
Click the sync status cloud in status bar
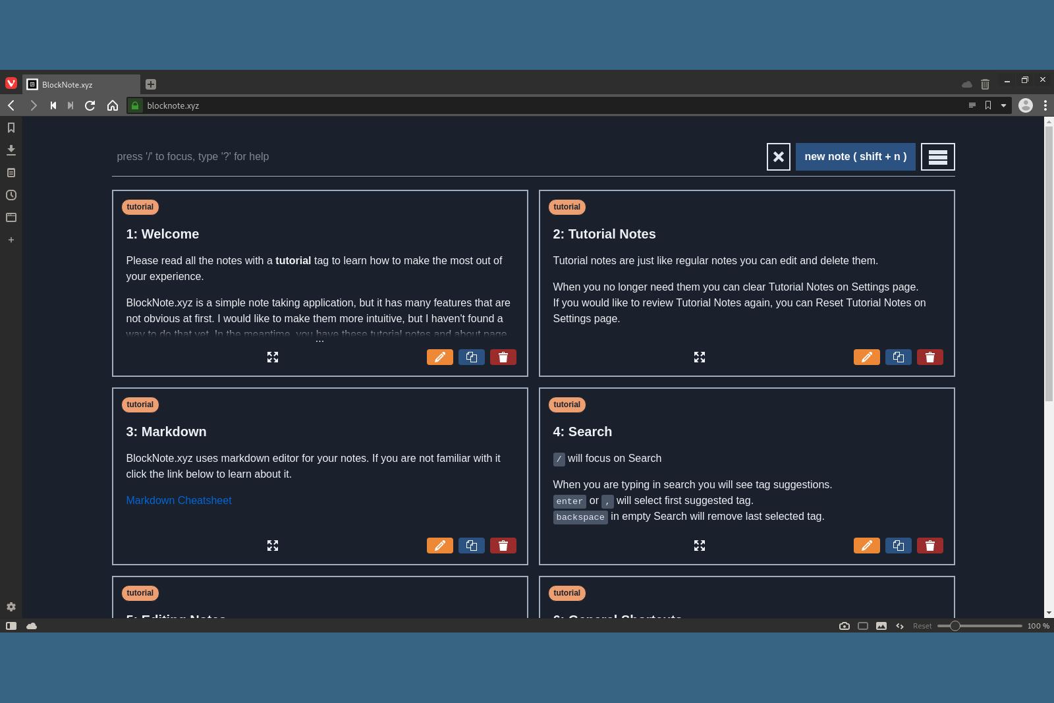pyautogui.click(x=32, y=626)
